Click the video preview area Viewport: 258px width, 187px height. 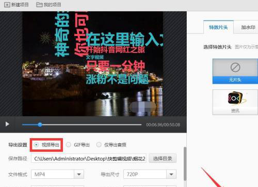(93, 64)
